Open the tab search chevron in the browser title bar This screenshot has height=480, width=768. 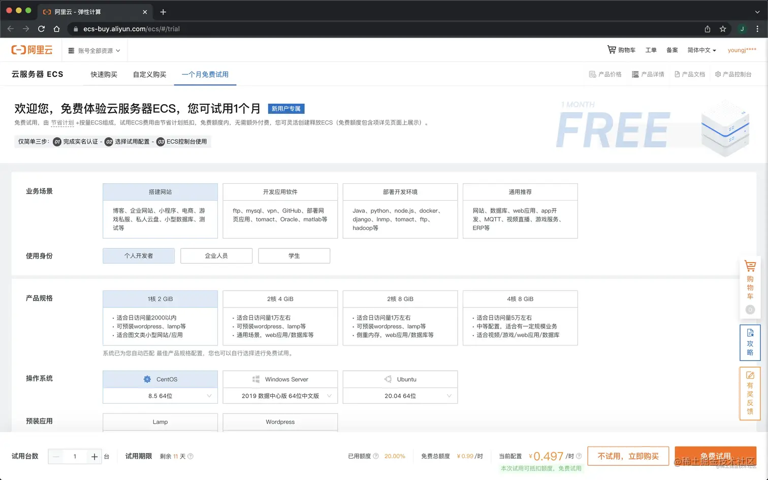pyautogui.click(x=758, y=12)
